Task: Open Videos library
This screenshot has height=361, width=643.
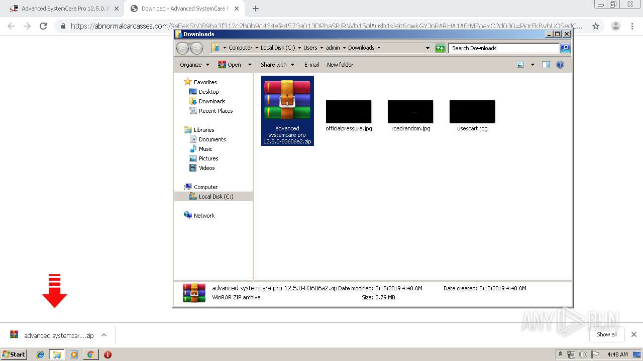Action: pyautogui.click(x=206, y=168)
